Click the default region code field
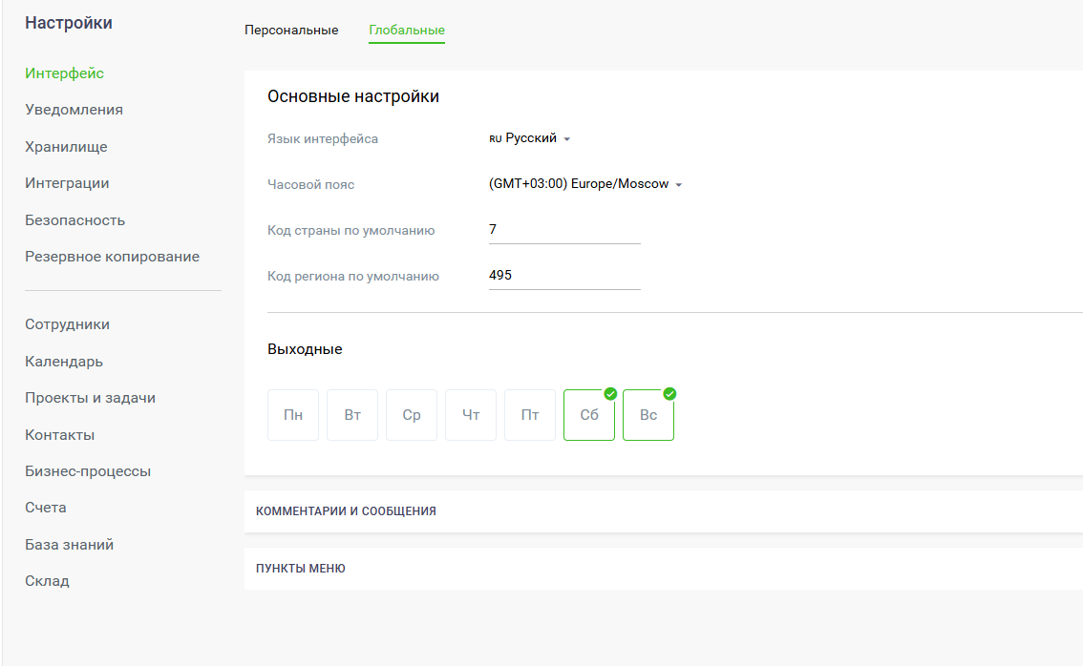 coord(563,276)
